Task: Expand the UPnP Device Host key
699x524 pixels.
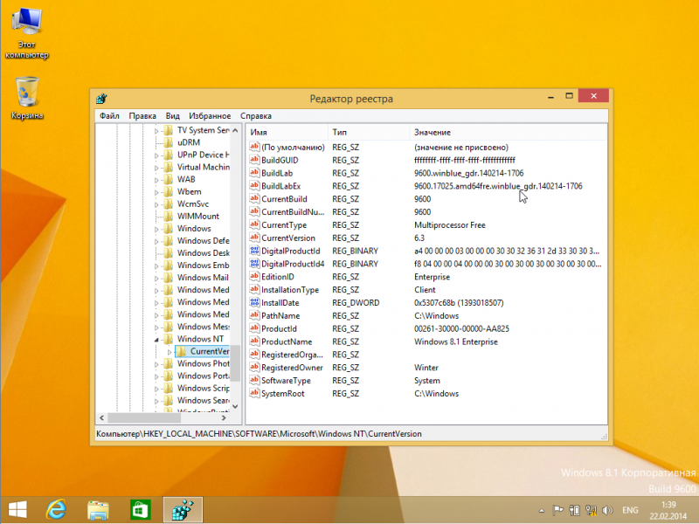Action: coord(156,155)
